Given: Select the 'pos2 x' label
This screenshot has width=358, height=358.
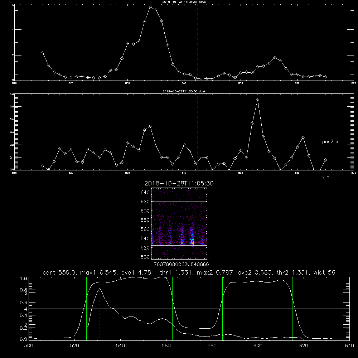Looking at the screenshot, I should 330,142.
